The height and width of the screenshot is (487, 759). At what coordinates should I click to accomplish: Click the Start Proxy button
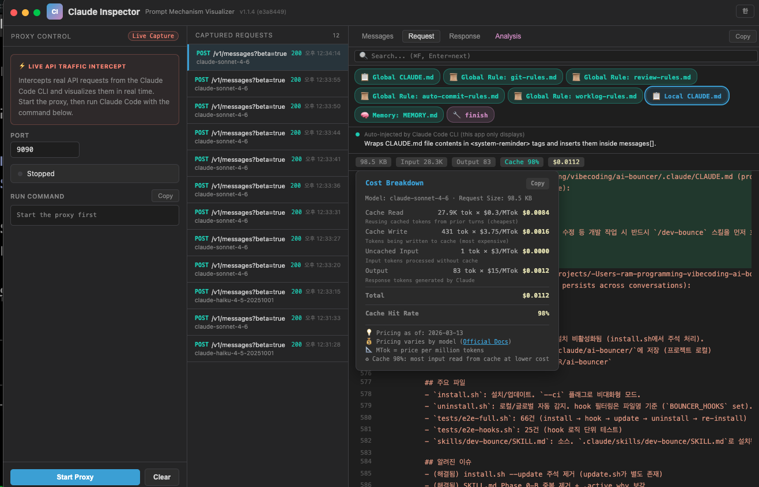pyautogui.click(x=74, y=477)
